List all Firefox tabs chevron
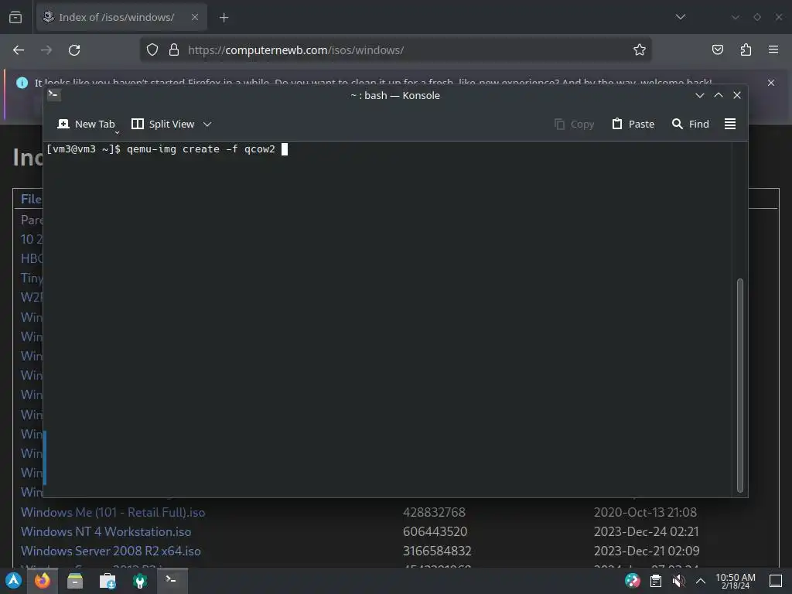Viewport: 792px width, 594px height. 681,17
